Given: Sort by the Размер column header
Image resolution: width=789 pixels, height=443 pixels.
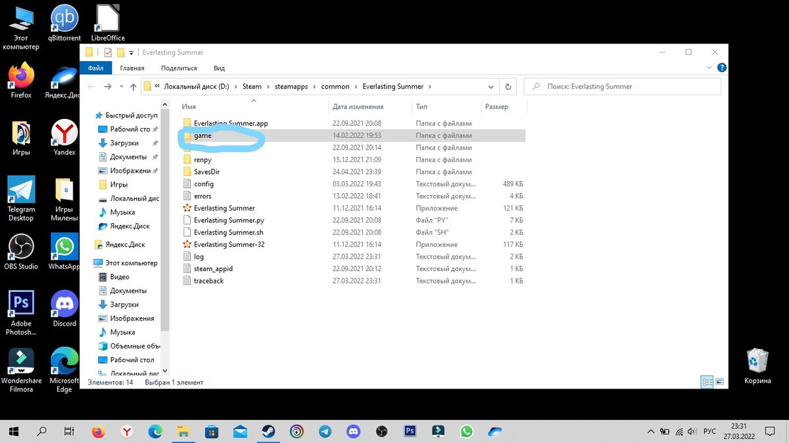Looking at the screenshot, I should tap(503, 106).
